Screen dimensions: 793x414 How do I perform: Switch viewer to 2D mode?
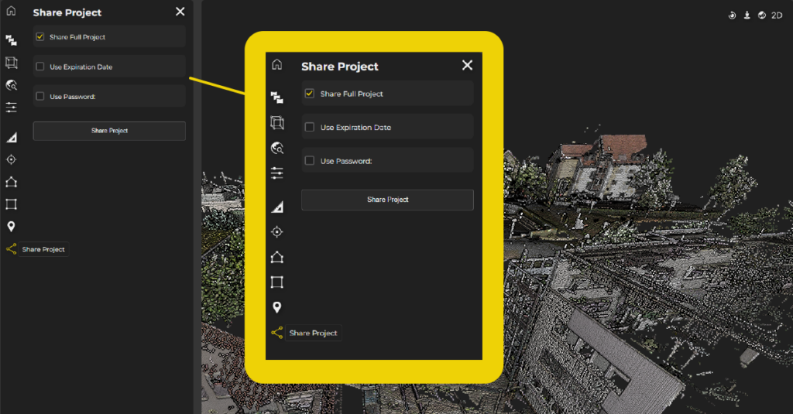[x=777, y=15]
